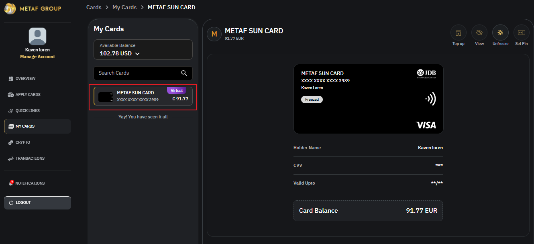Click the Top up icon
The image size is (534, 244).
[x=459, y=33]
